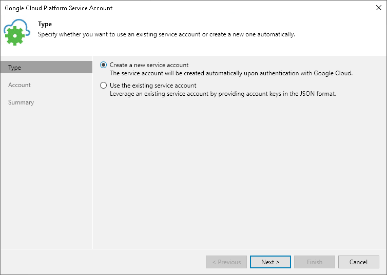387x275 pixels.
Task: Click the bold Type heading in the header
Action: (x=45, y=24)
